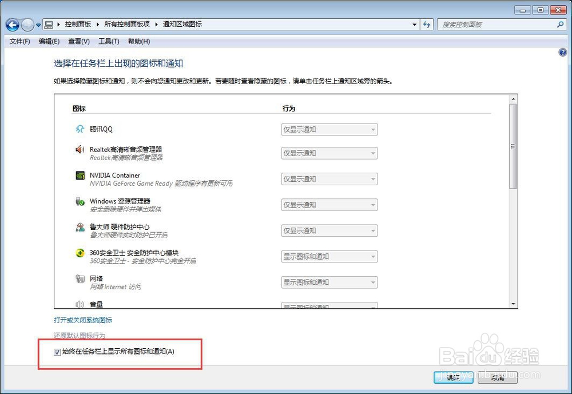This screenshot has width=572, height=394.
Task: Click the list scroll down arrow
Action: 513,304
